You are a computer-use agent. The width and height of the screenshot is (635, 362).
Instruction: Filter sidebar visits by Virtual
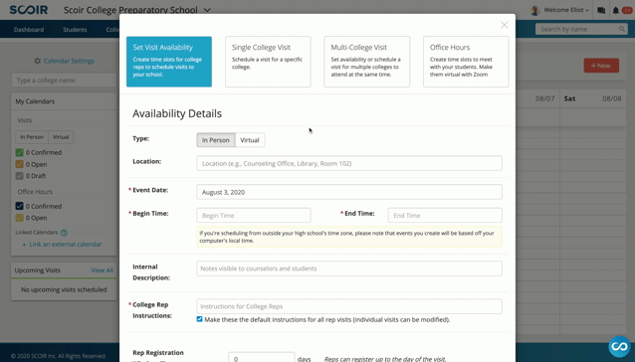tap(61, 136)
